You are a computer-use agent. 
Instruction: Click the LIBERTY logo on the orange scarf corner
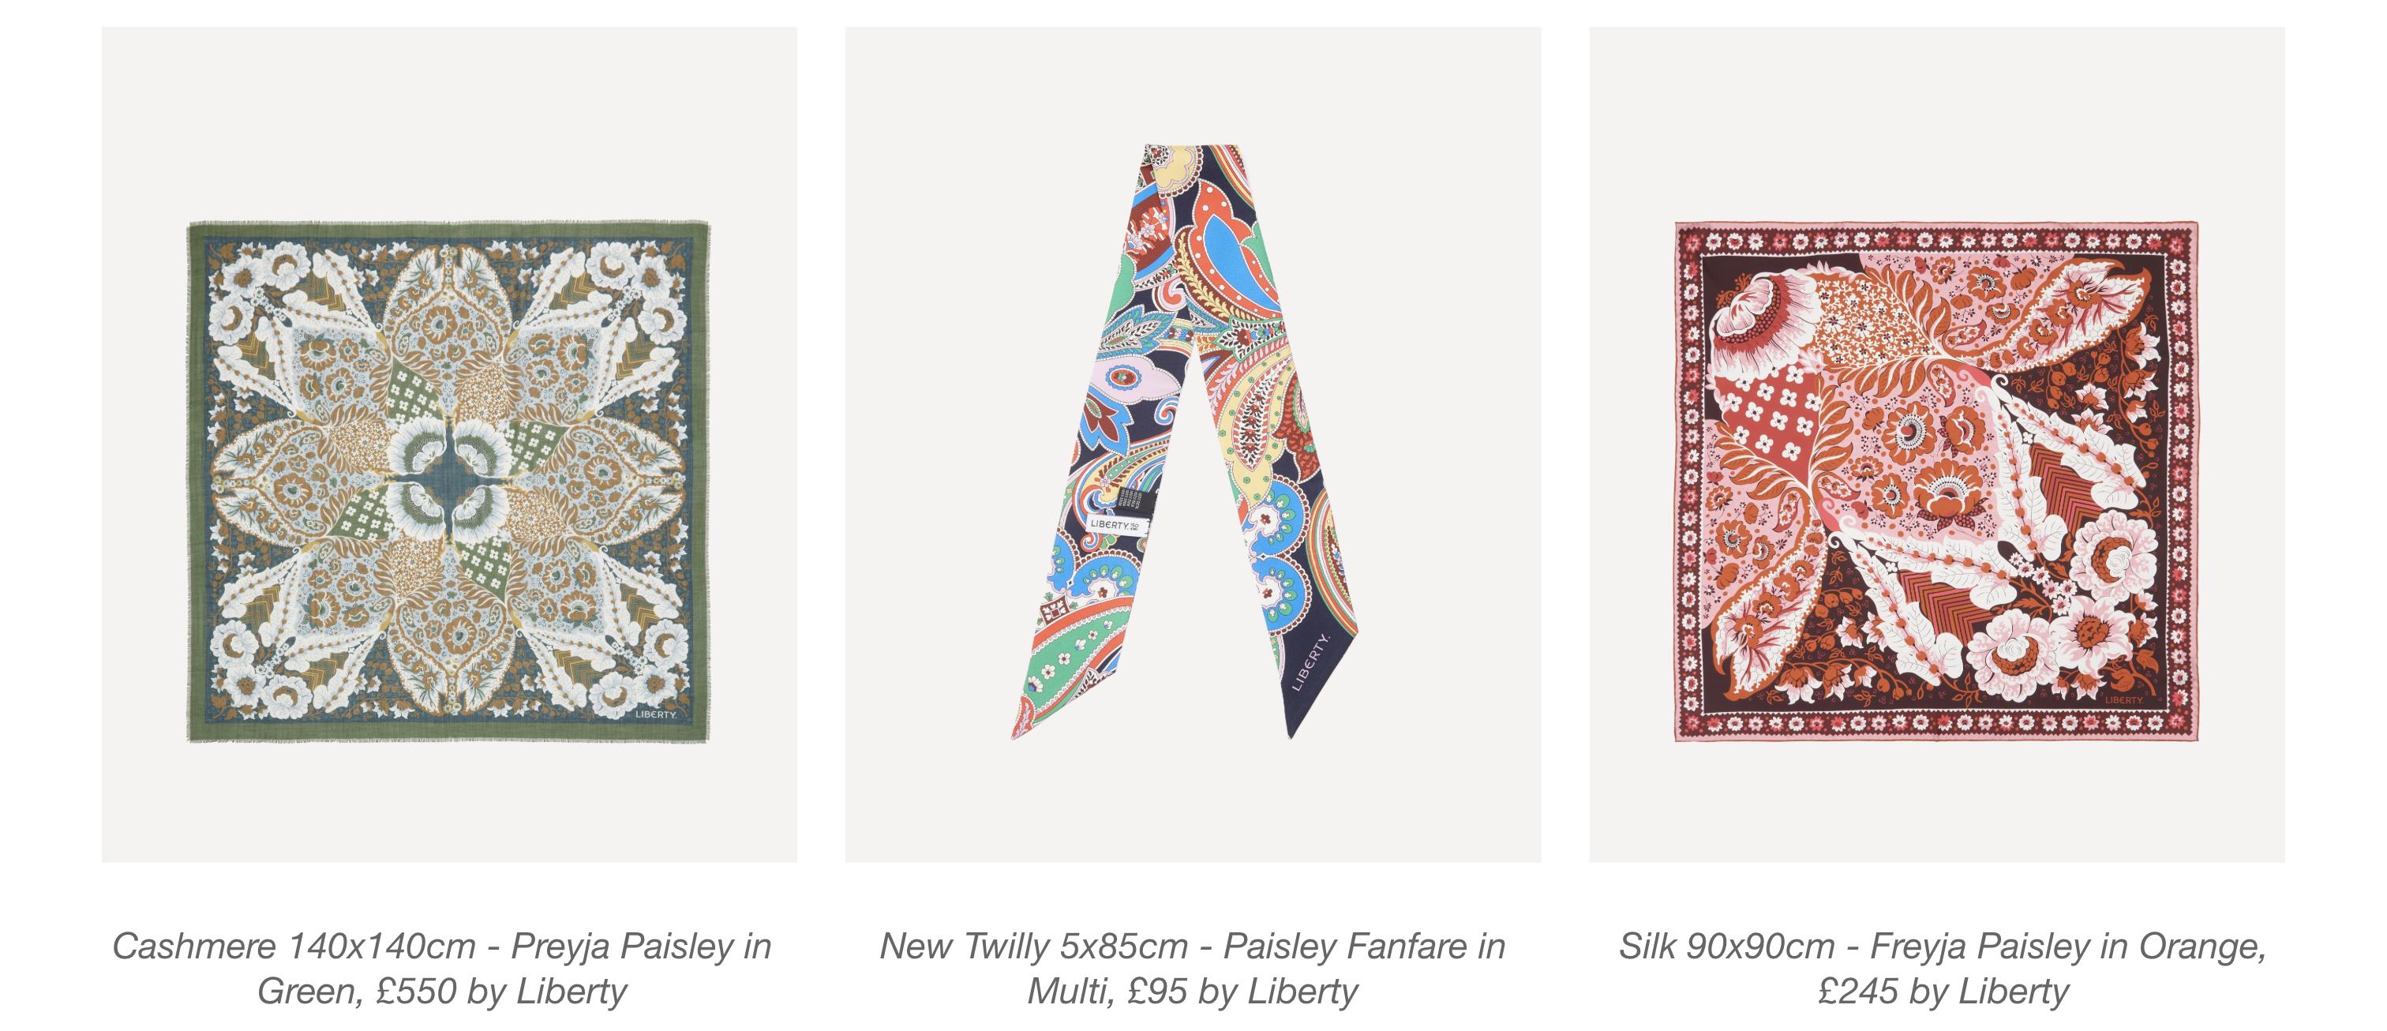2125,700
